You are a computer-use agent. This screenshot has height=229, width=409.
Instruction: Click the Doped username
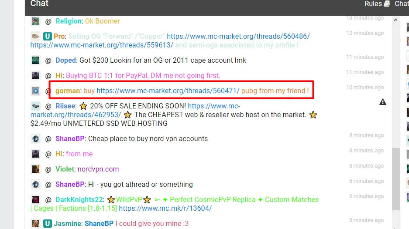click(x=66, y=61)
